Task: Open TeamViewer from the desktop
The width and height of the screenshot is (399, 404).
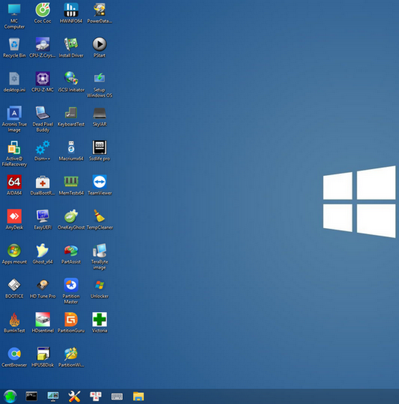Action: tap(99, 185)
